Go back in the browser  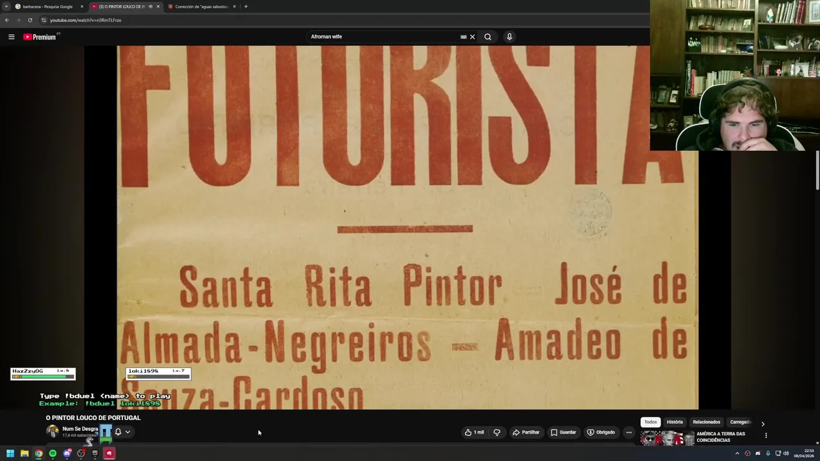[7, 20]
